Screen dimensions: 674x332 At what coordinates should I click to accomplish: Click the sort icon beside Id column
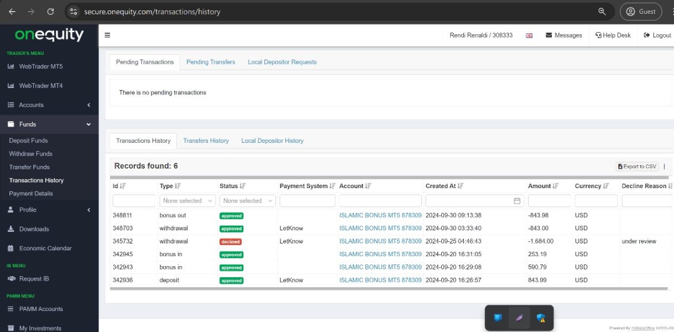(123, 186)
